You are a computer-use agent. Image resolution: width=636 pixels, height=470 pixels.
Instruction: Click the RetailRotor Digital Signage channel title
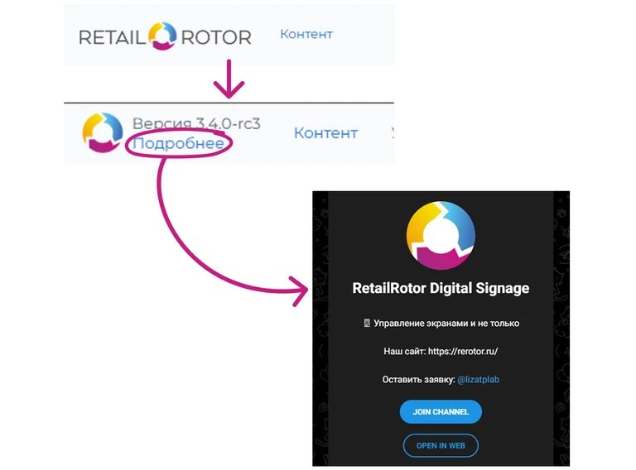pos(441,288)
